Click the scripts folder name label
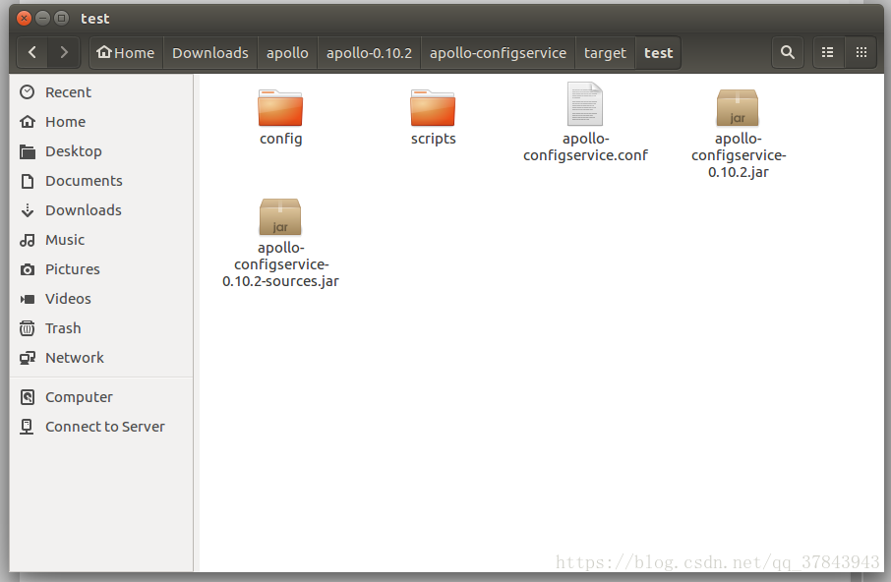This screenshot has height=582, width=891. pyautogui.click(x=434, y=140)
